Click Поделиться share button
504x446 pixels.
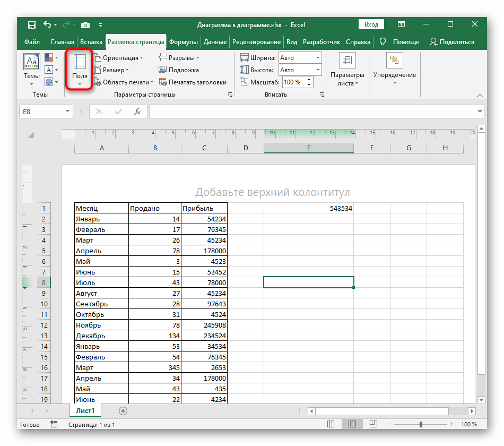point(453,42)
